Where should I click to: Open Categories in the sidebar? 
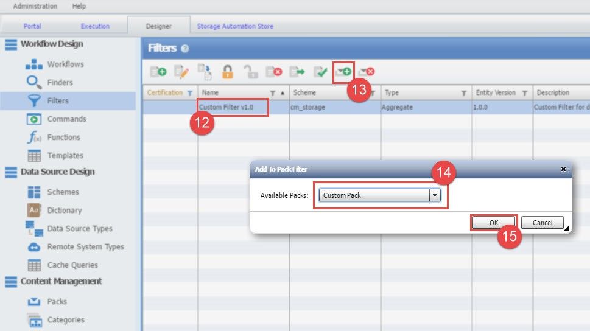tap(66, 319)
